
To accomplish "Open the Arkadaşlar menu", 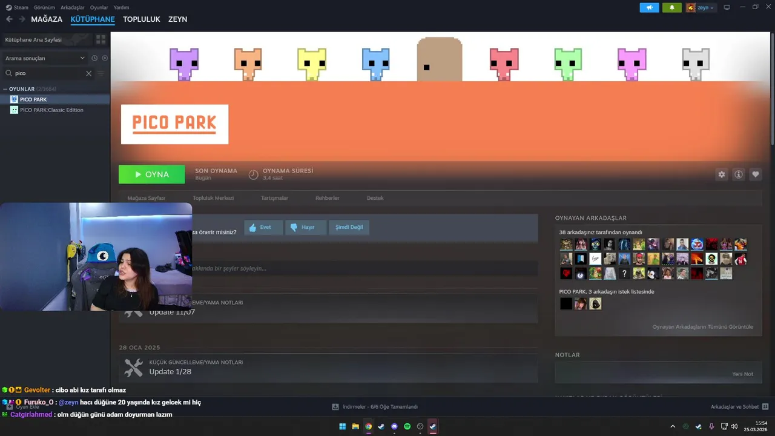I will tap(73, 7).
